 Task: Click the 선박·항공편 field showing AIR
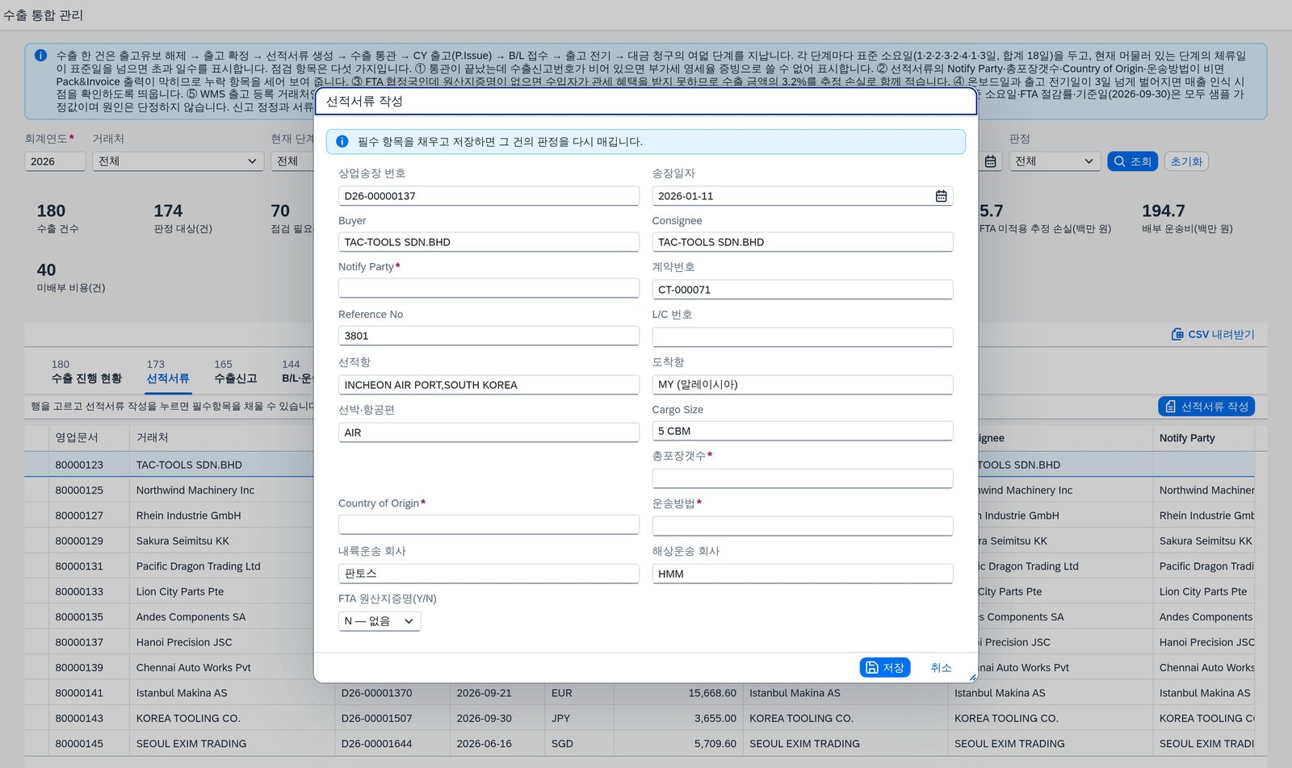tap(489, 432)
